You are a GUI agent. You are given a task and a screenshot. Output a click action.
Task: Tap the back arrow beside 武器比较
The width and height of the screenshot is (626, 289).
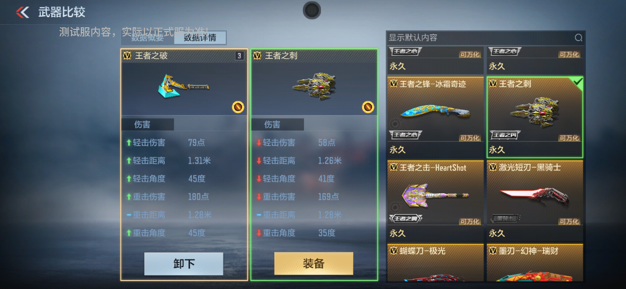[x=22, y=12]
